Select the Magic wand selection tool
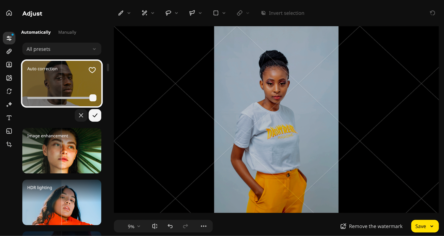The image size is (444, 236). (145, 13)
